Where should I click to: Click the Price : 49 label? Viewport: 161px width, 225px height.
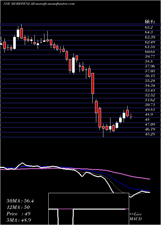[18, 214]
